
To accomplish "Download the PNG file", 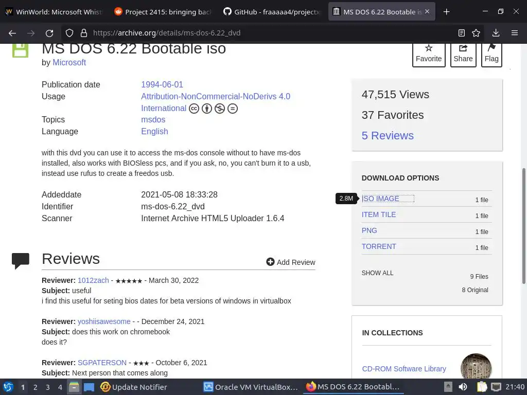I will click(370, 230).
